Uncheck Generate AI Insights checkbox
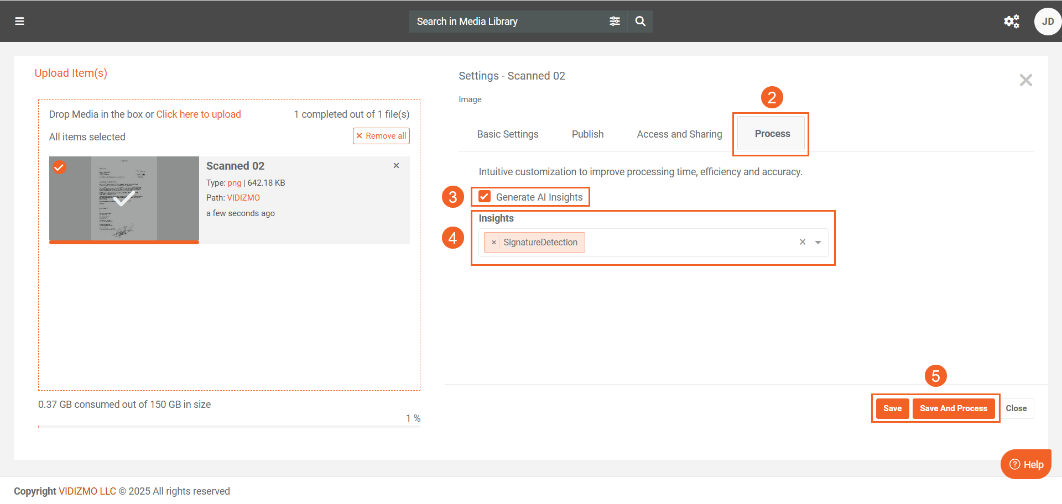The height and width of the screenshot is (504, 1062). [x=485, y=197]
